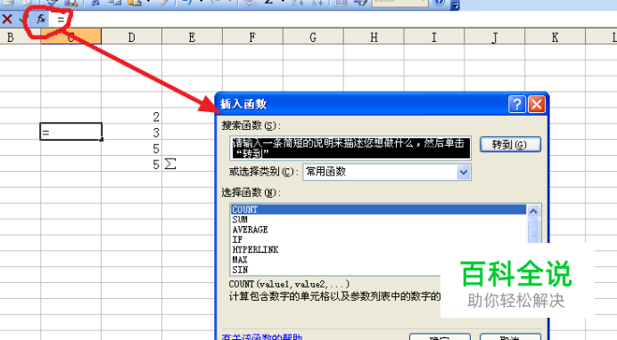Click cell containing value 3
The image size is (617, 340).
[x=131, y=133]
